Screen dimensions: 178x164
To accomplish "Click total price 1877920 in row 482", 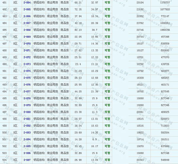I will click(x=165, y=9).
